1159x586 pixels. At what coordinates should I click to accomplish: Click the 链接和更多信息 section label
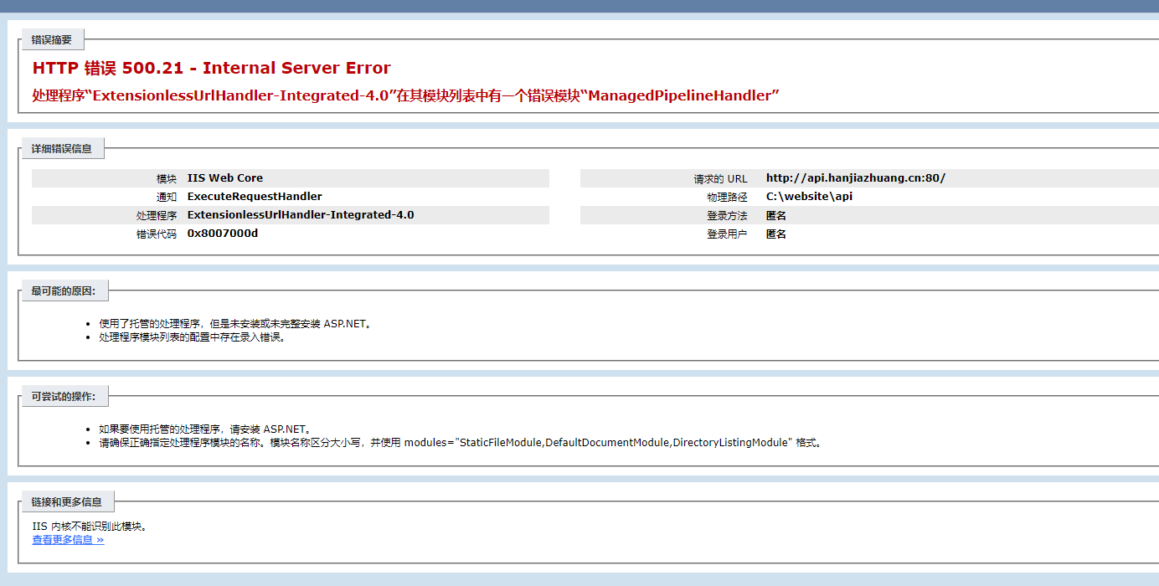tap(67, 502)
